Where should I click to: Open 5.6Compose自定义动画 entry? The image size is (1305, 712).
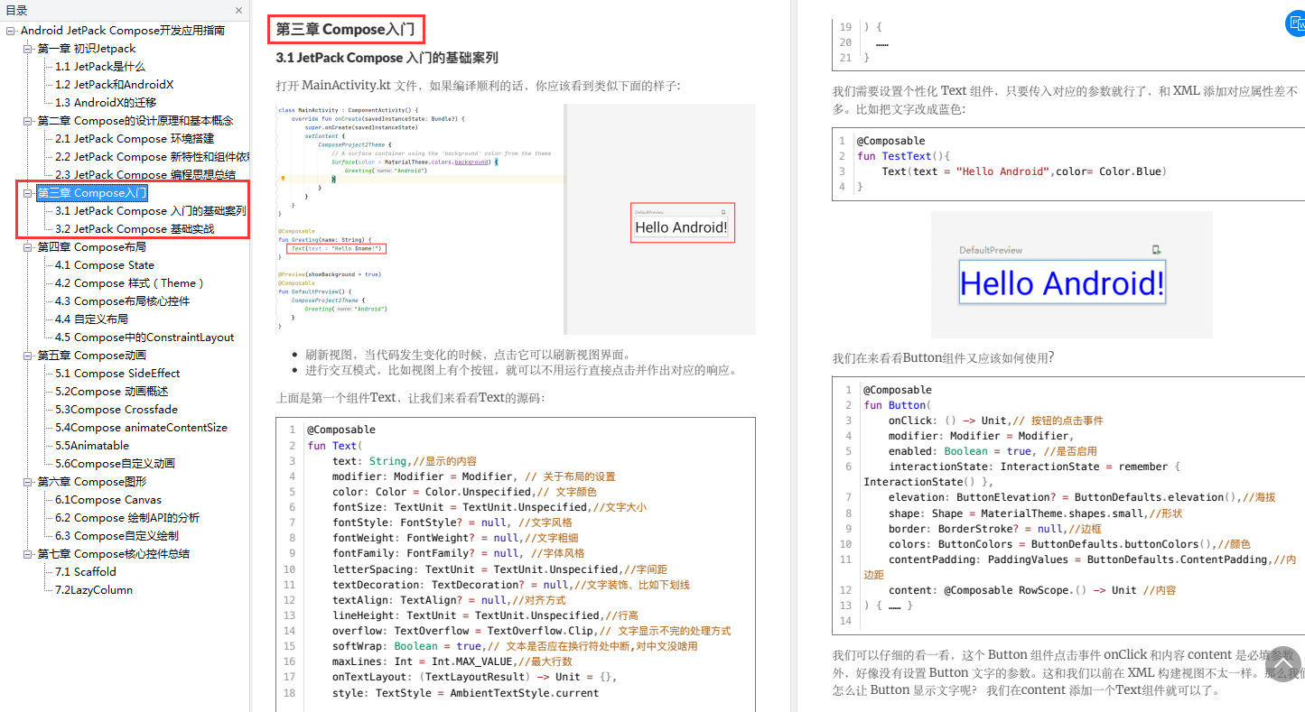click(x=115, y=464)
